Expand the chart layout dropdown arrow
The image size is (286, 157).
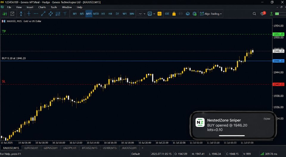coord(154,14)
